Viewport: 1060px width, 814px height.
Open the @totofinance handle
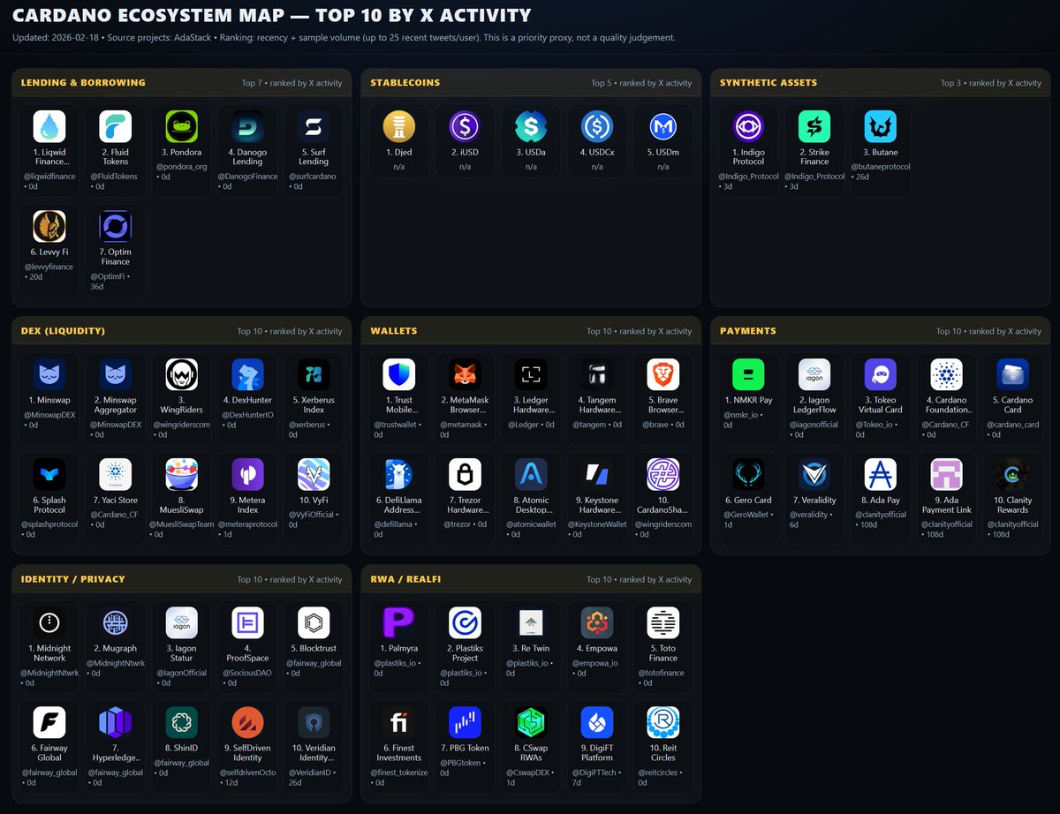pos(663,674)
